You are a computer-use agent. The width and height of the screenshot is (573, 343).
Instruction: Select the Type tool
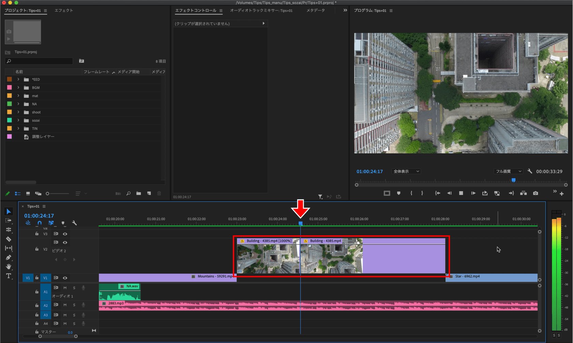tap(9, 276)
